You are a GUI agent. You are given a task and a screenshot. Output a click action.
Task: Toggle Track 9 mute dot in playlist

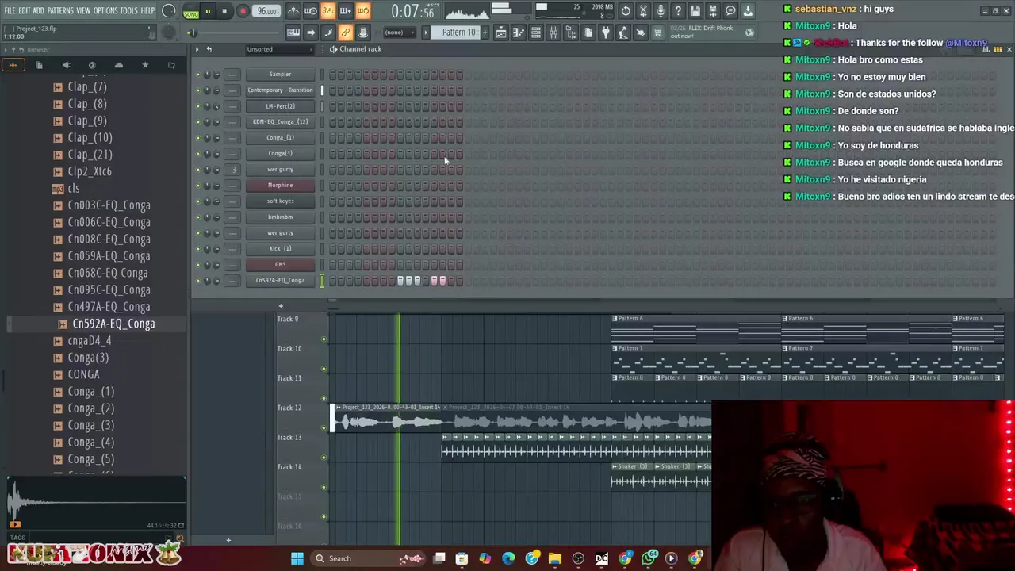pyautogui.click(x=324, y=339)
